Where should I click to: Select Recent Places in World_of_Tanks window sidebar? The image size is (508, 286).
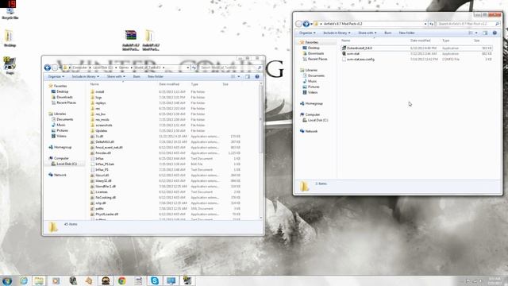pyautogui.click(x=66, y=102)
